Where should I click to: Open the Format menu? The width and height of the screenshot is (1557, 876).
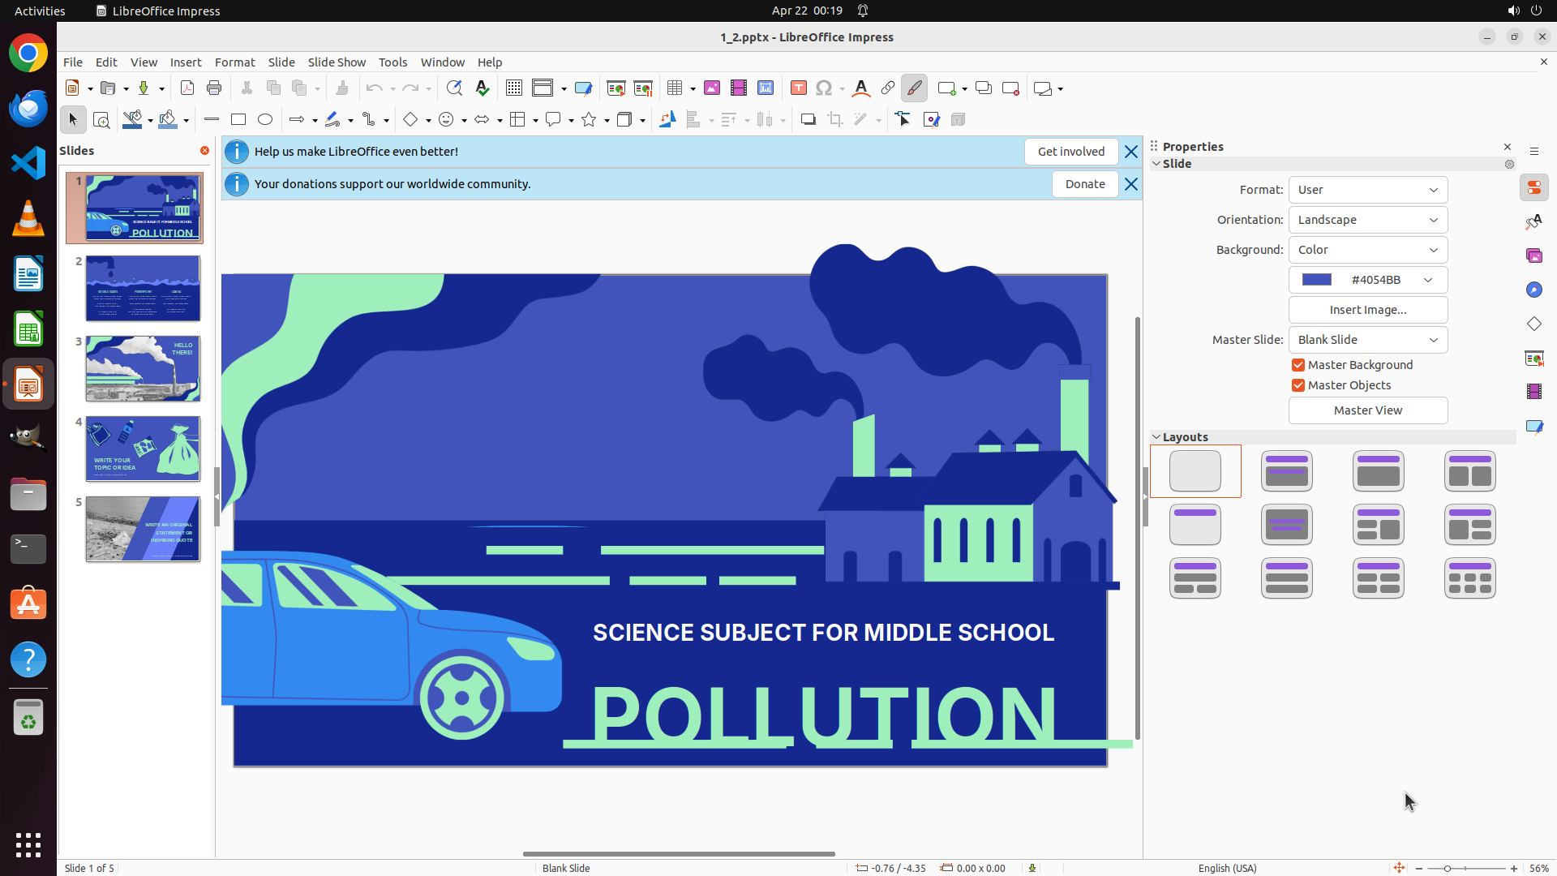point(234,62)
